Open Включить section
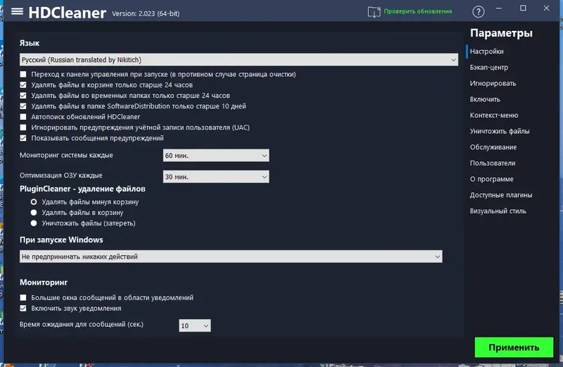Image resolution: width=563 pixels, height=367 pixels. click(x=485, y=99)
